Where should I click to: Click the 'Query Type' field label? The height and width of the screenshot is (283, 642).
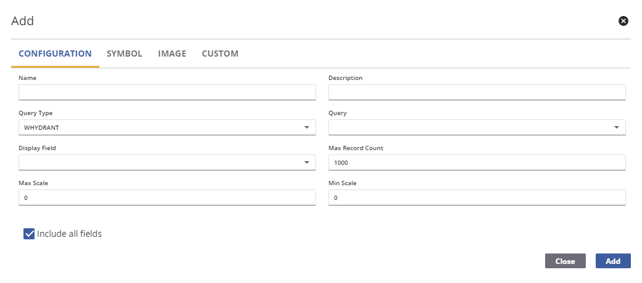click(x=35, y=113)
